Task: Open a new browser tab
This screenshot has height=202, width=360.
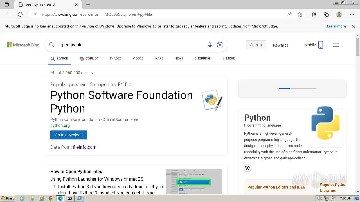Action: (x=88, y=4)
